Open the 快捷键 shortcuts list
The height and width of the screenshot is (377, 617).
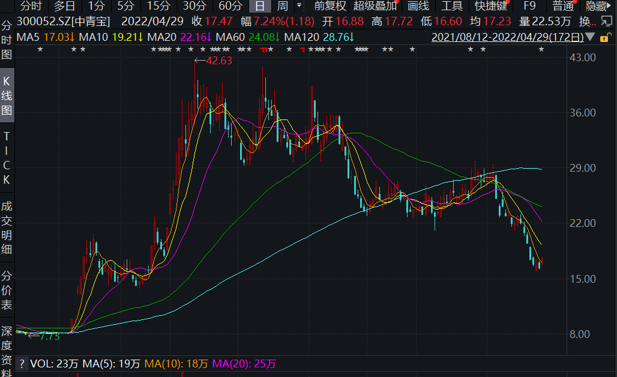[491, 6]
